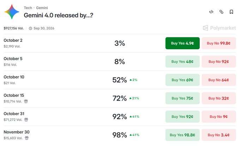
Task: Open the Gemini category link
Action: point(42,8)
